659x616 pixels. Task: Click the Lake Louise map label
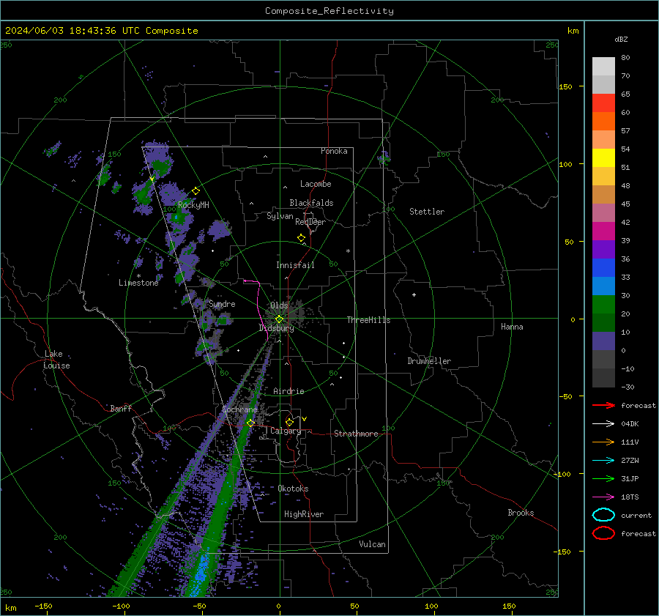56,360
